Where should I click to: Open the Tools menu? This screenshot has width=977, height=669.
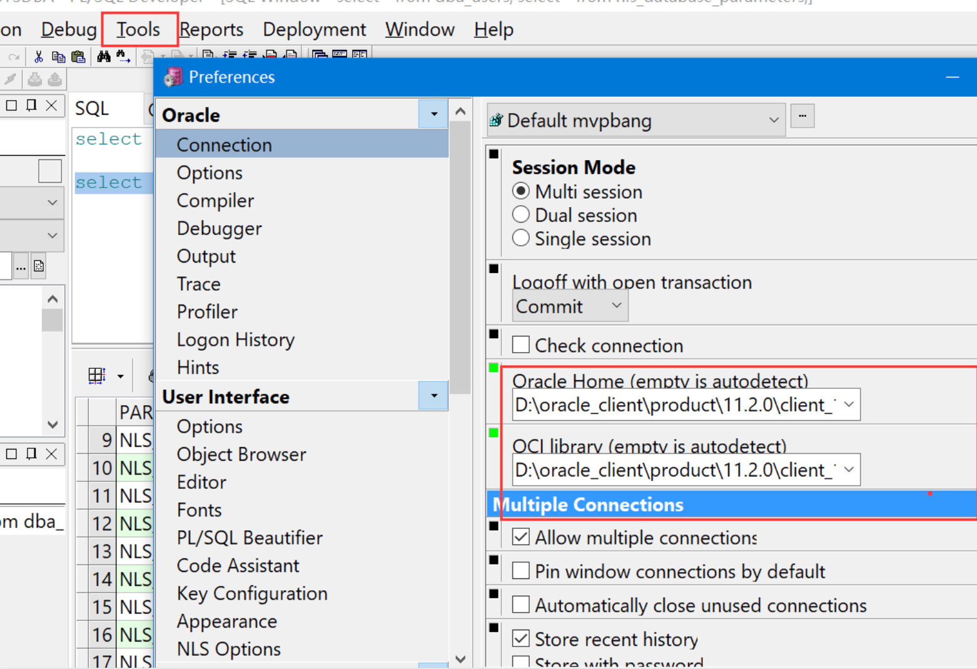tap(138, 29)
